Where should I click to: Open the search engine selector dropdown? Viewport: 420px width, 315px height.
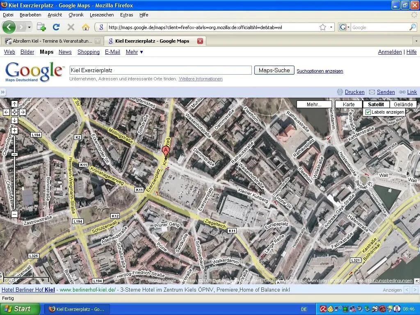pyautogui.click(x=345, y=27)
